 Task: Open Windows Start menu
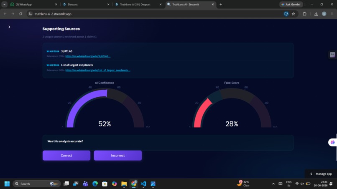(x=7, y=184)
